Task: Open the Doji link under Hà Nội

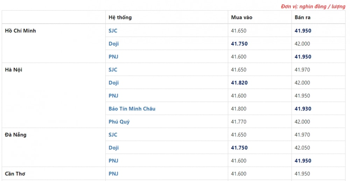Action: coord(113,83)
